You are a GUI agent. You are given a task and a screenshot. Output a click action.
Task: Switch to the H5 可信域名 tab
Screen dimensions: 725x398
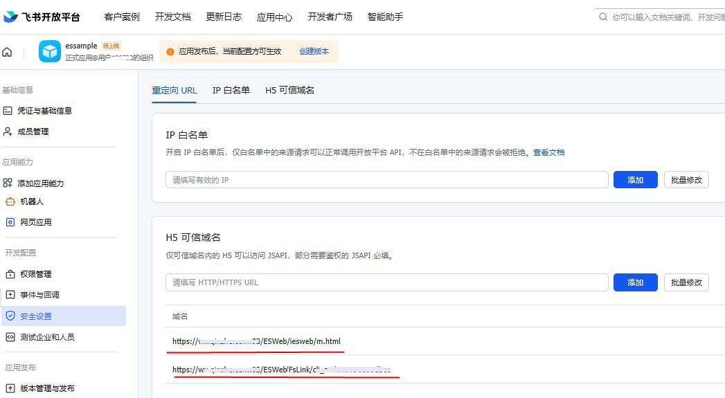[289, 90]
